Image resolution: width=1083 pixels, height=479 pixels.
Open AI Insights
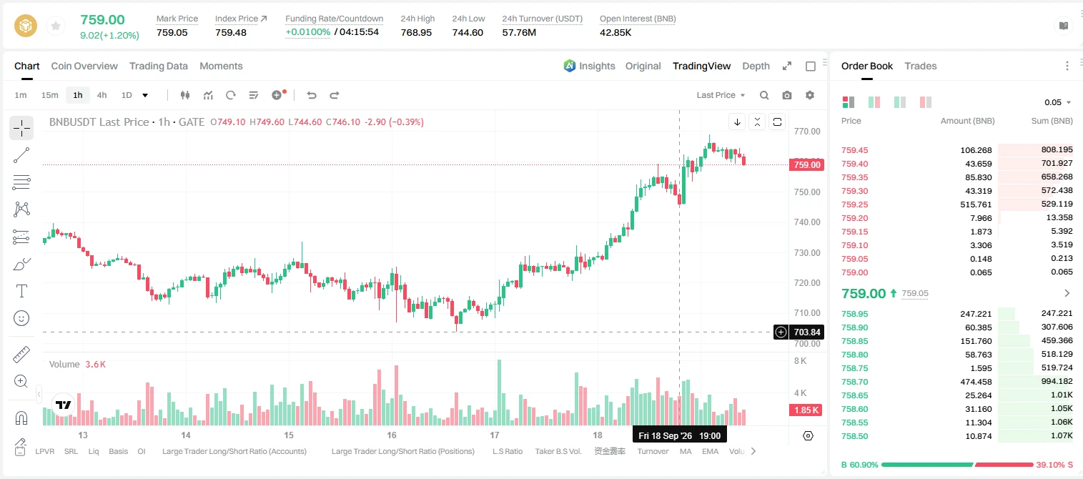pos(589,66)
